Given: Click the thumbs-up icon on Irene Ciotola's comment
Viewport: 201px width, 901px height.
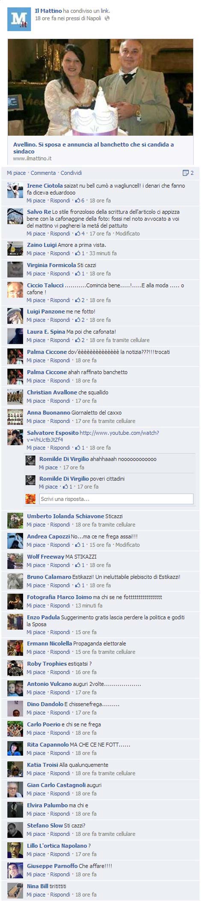Looking at the screenshot, I should [78, 200].
